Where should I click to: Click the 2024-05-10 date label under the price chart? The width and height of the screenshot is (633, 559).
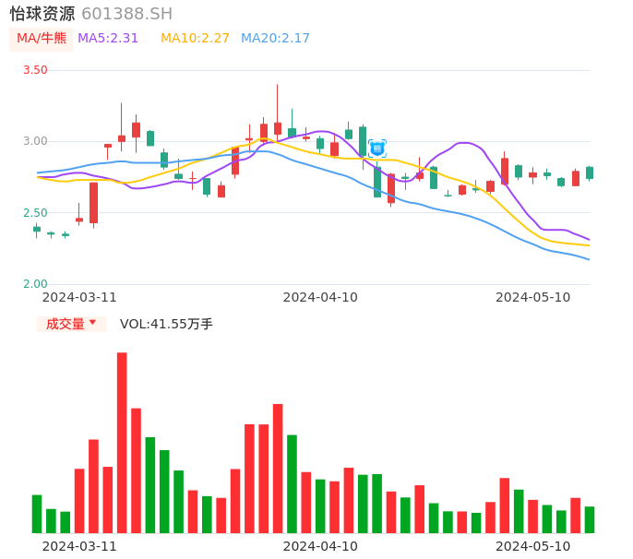coord(533,297)
